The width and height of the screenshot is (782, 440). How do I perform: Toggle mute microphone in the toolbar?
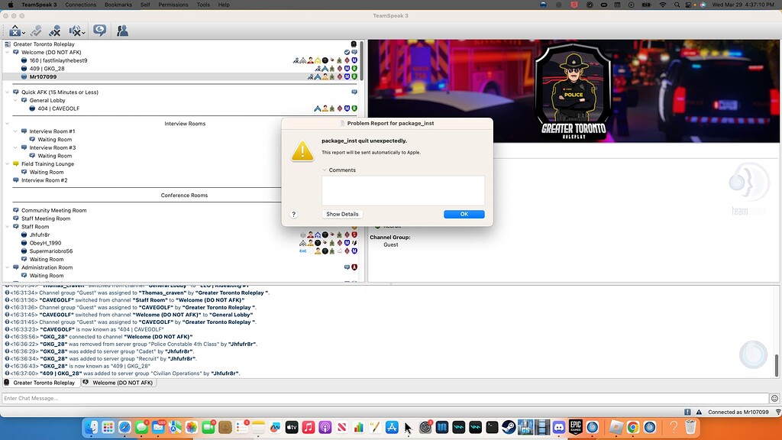coord(55,31)
